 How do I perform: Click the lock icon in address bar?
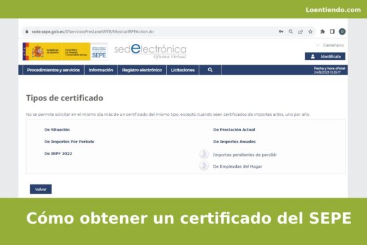click(x=27, y=31)
